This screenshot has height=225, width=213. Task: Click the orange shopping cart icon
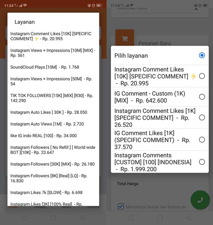click(x=125, y=38)
